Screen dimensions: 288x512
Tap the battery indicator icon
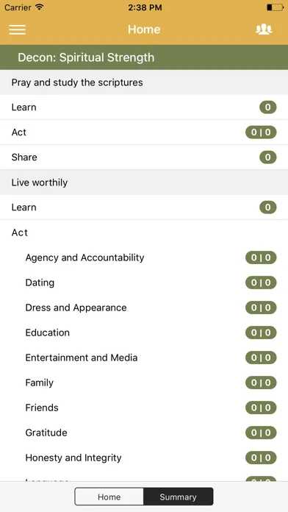pyautogui.click(x=275, y=7)
